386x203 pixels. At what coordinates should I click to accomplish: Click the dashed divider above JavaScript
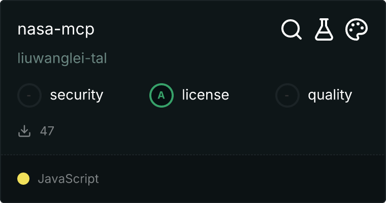pyautogui.click(x=193, y=154)
